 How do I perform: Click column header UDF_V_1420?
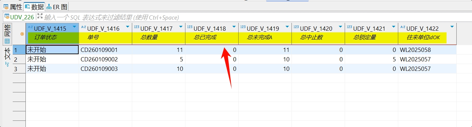pos(316,29)
